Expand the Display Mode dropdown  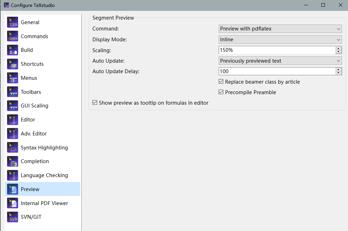[280, 40]
